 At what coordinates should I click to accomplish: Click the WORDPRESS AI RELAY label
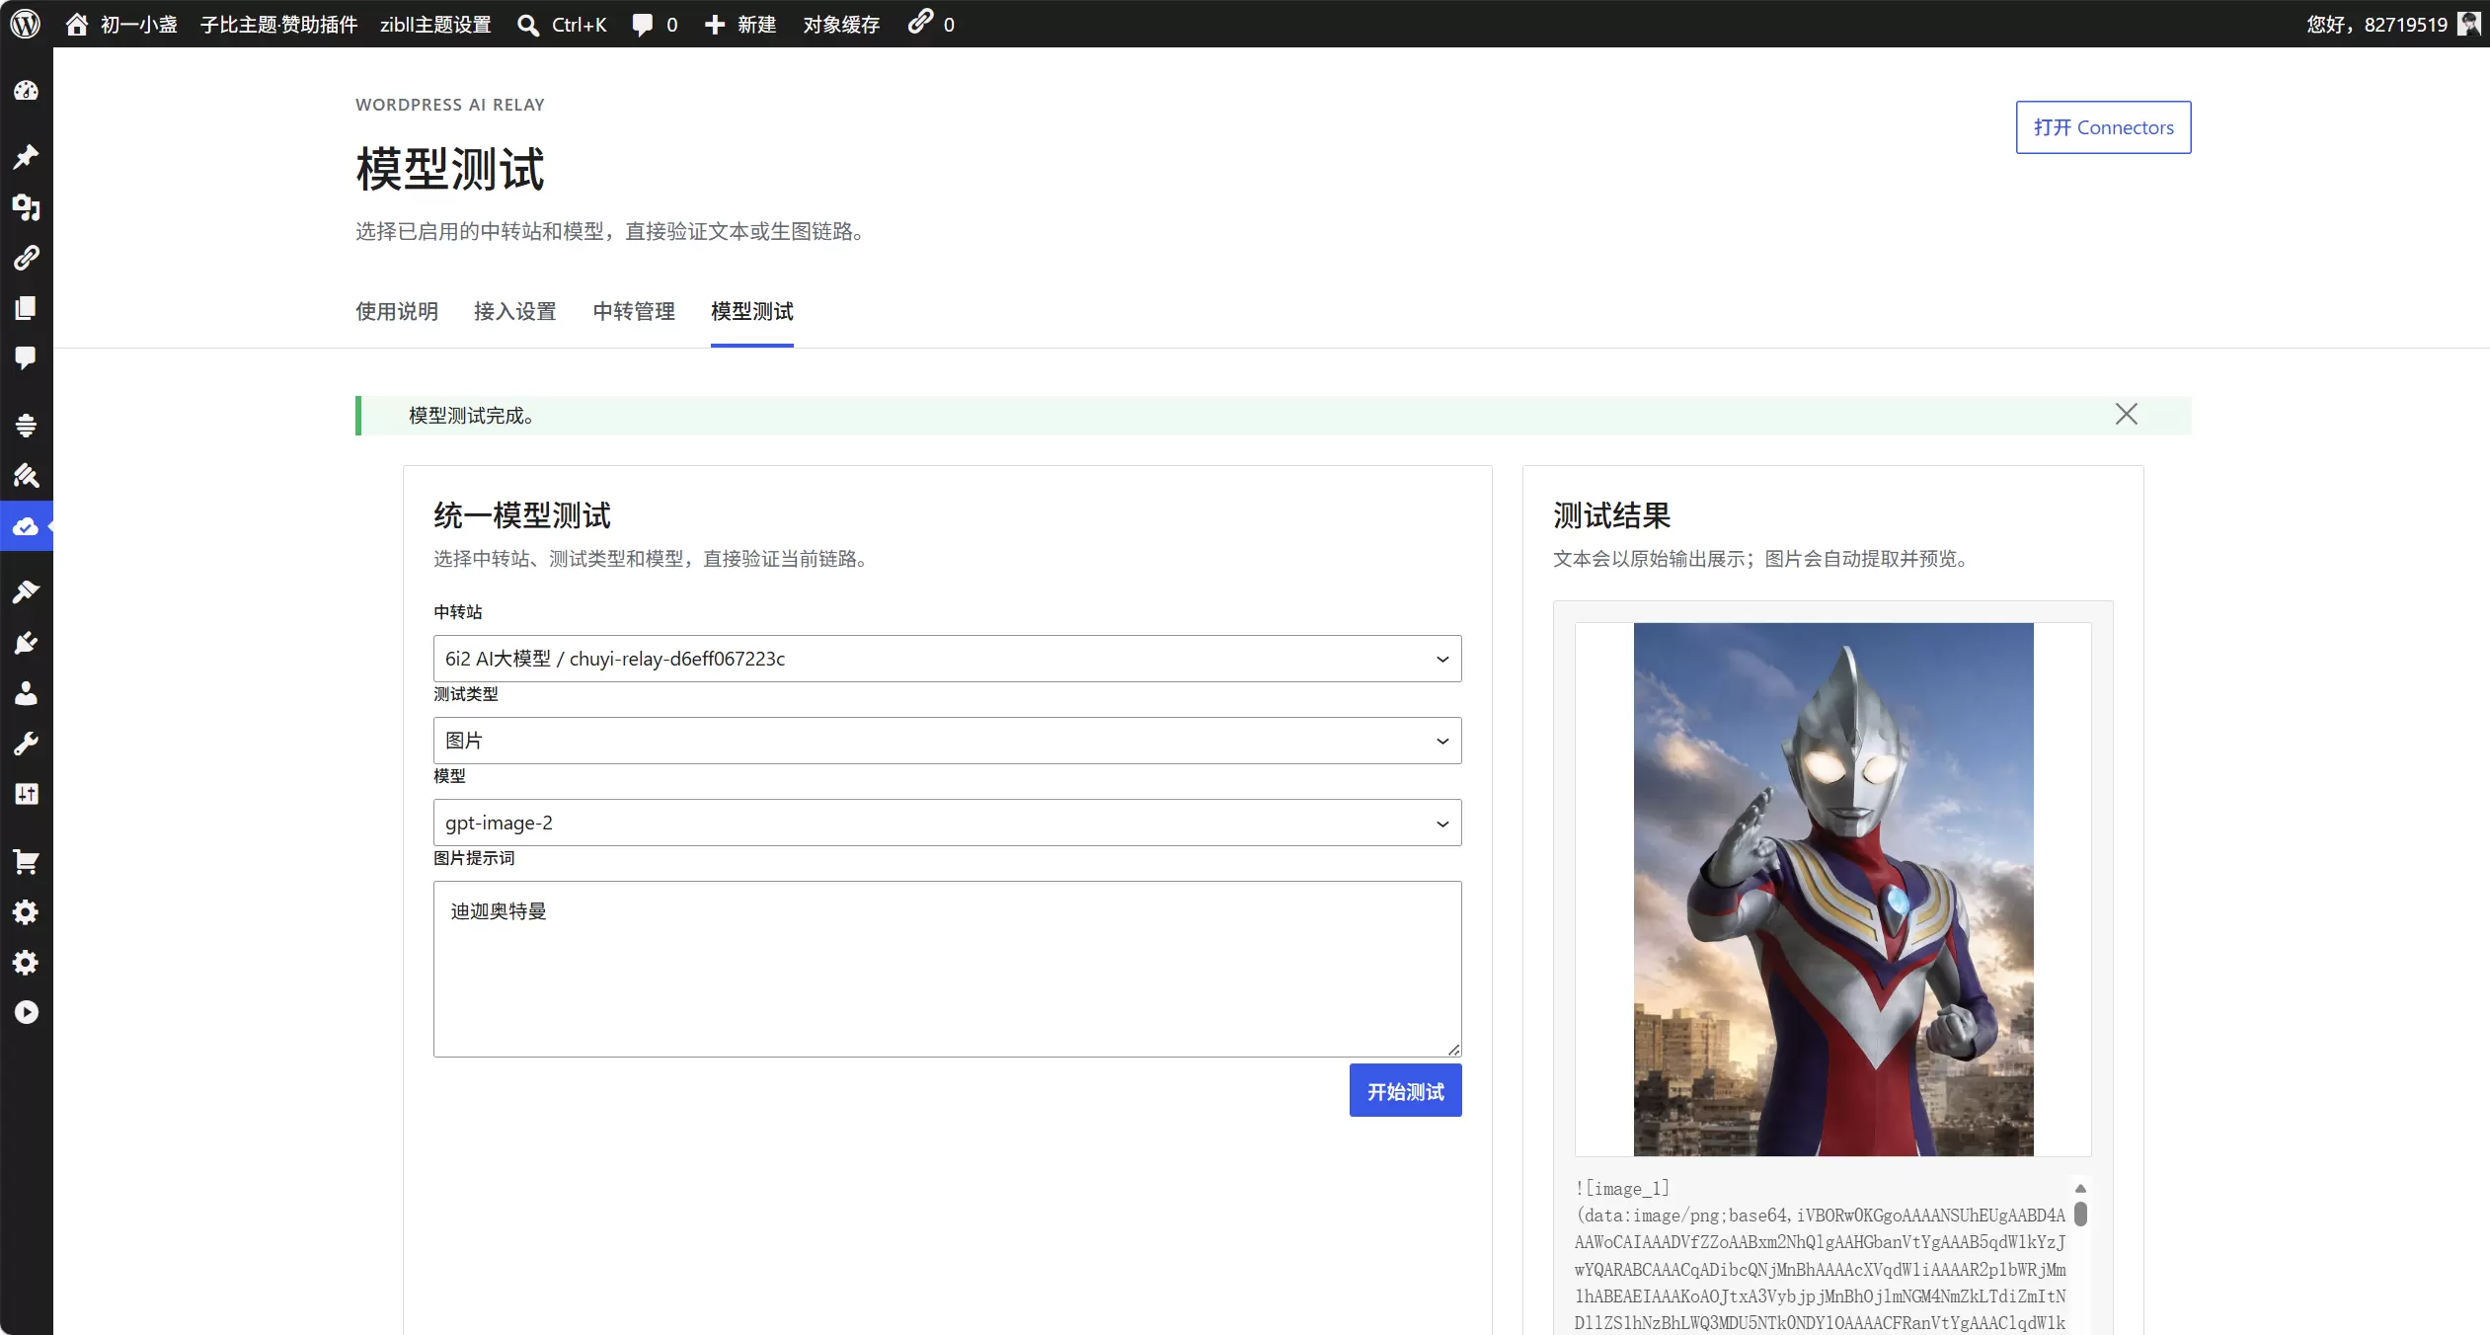tap(450, 105)
